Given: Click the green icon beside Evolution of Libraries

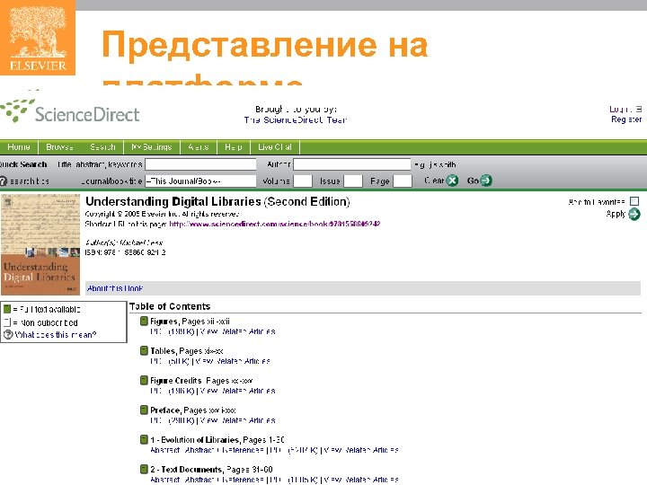Looking at the screenshot, I should click(x=144, y=439).
